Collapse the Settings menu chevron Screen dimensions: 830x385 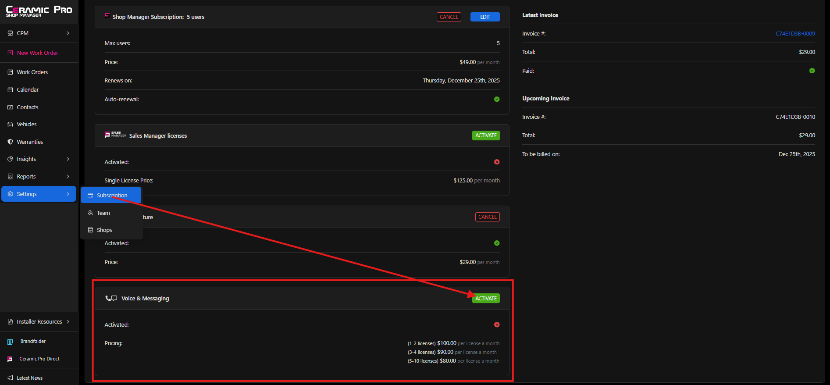pyautogui.click(x=68, y=194)
